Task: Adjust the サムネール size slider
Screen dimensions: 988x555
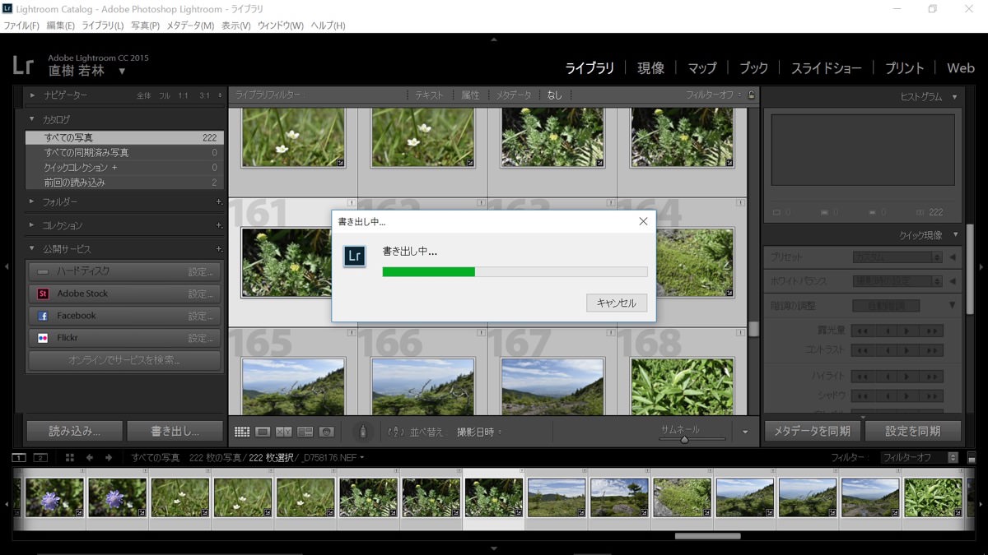Action: point(684,440)
